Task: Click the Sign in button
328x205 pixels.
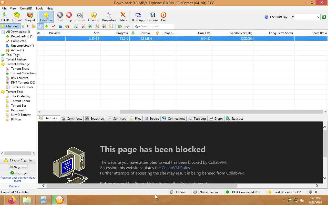Action: coord(18,167)
